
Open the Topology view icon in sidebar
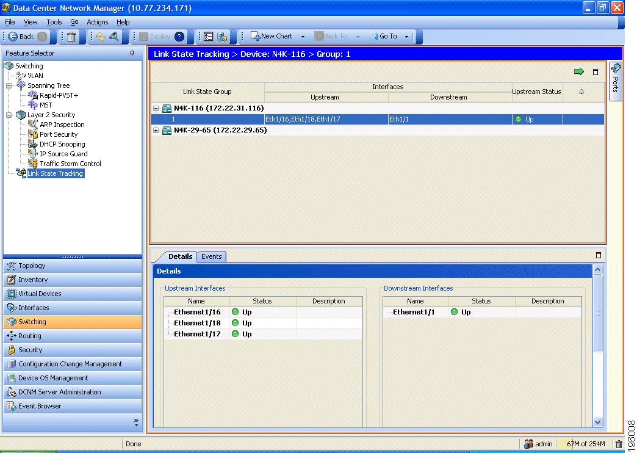click(x=13, y=266)
